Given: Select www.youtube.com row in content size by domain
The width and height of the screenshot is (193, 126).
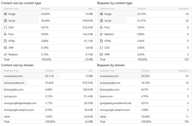Looking at the screenshot, I should pos(48,83).
